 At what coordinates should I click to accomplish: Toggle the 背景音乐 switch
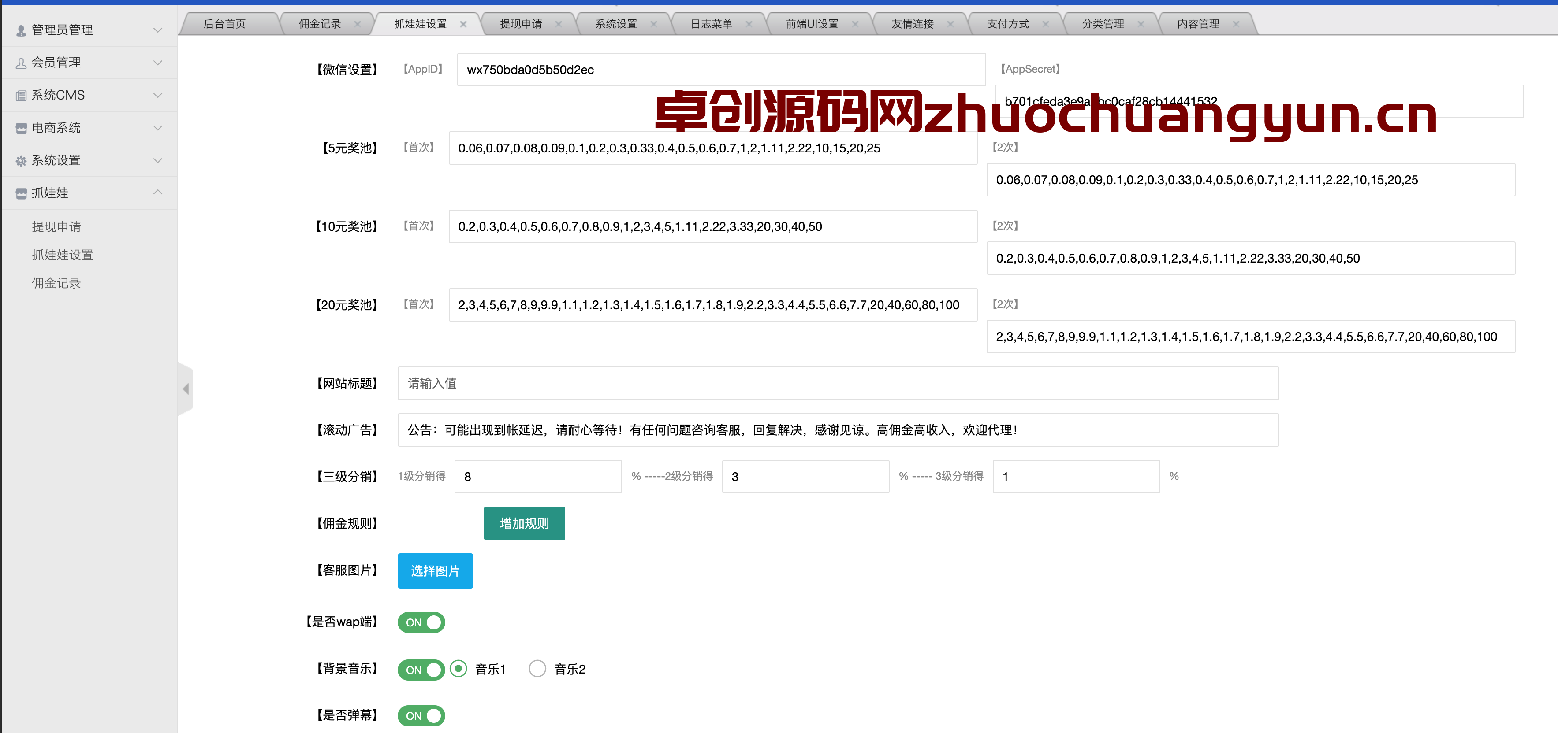click(421, 670)
